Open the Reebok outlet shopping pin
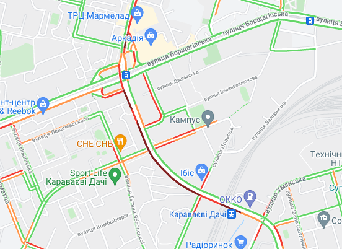 (x=43, y=105)
